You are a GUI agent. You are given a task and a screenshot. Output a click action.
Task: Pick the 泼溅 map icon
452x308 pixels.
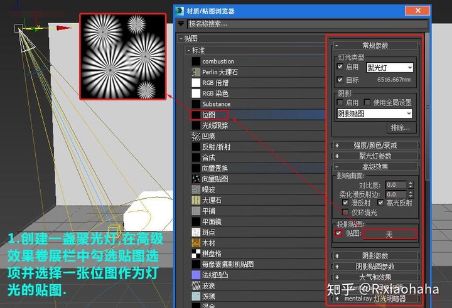196,296
